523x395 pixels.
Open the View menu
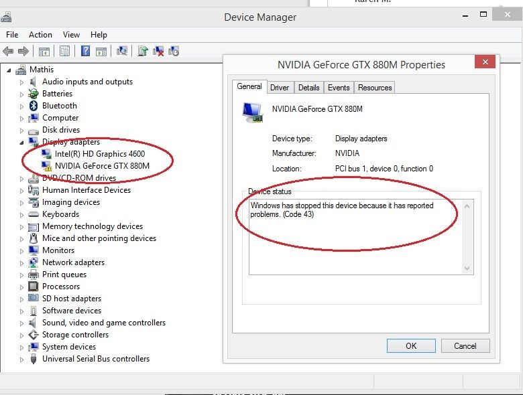pos(71,35)
